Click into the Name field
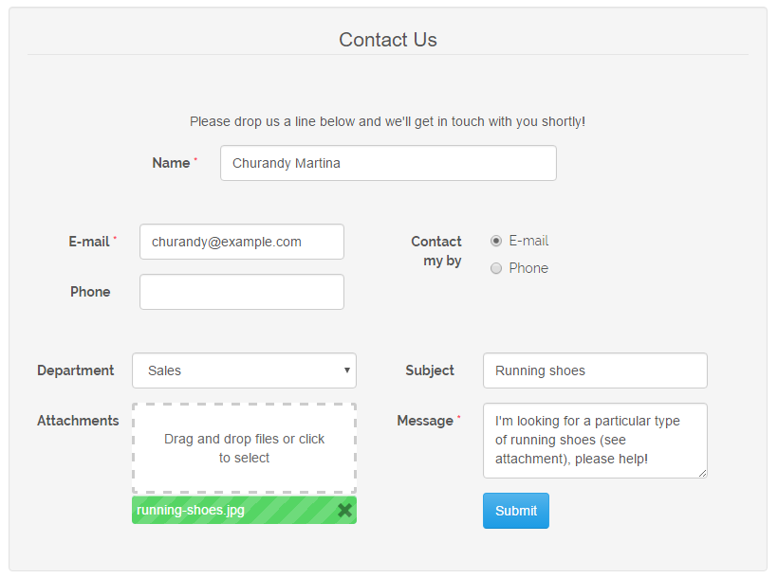778x578 pixels. coord(387,163)
